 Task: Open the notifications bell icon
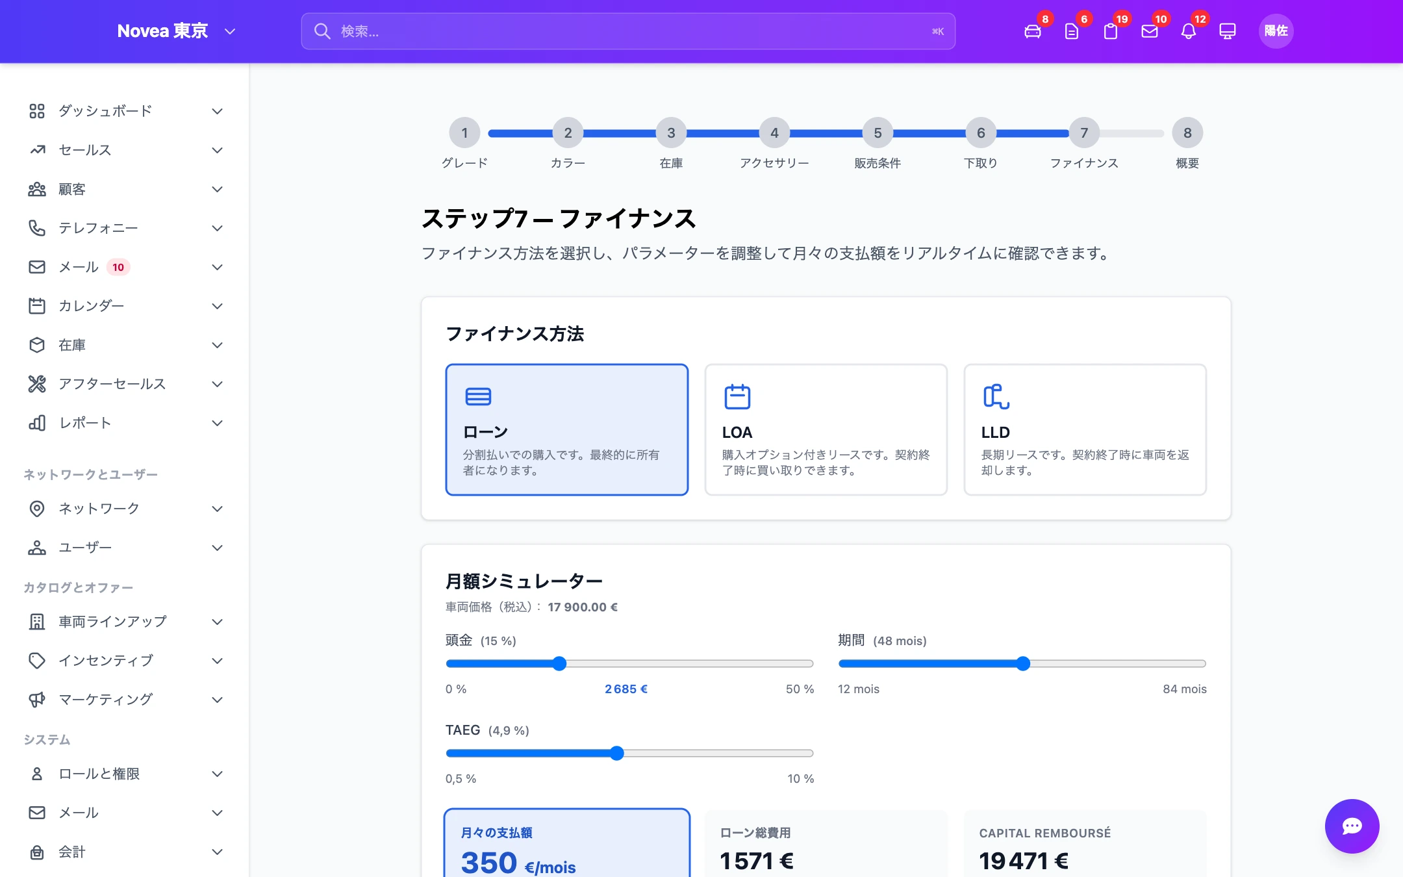(x=1188, y=31)
